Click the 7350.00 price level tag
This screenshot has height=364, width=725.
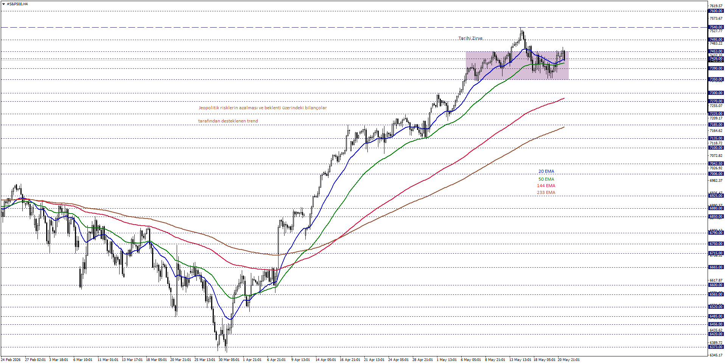pos(716,79)
